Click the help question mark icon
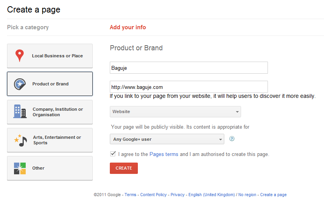324x209 pixels. [232, 139]
